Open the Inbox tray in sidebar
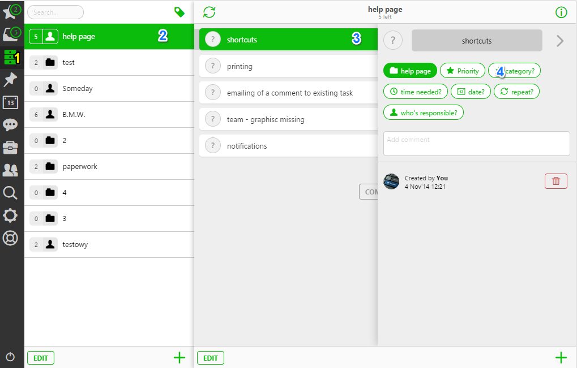577x368 pixels. click(11, 34)
